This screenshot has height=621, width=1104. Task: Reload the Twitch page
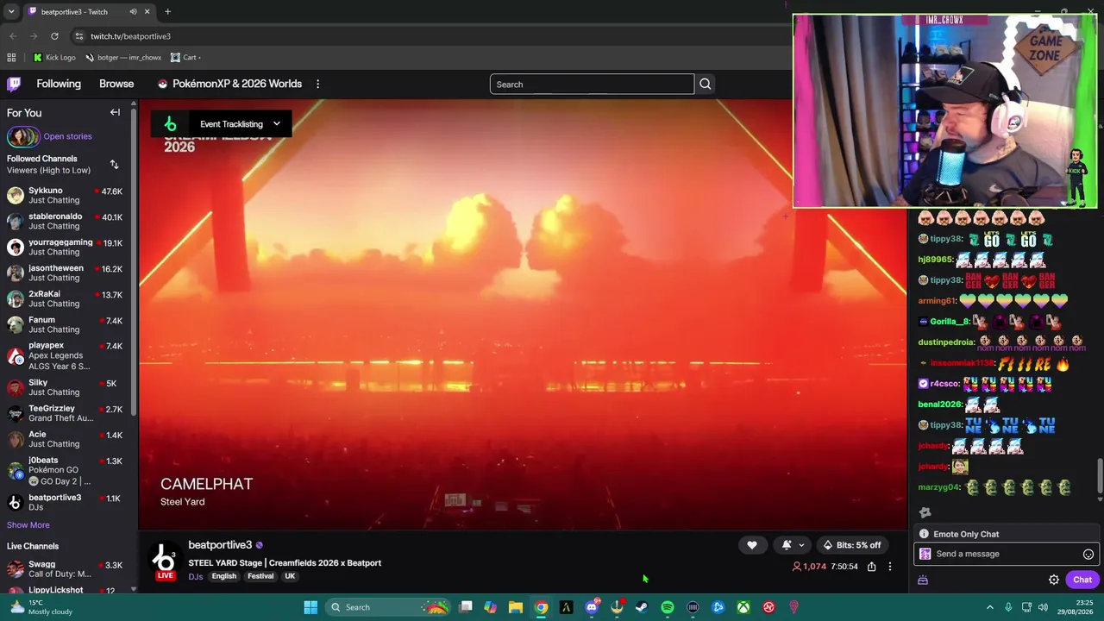[x=54, y=36]
